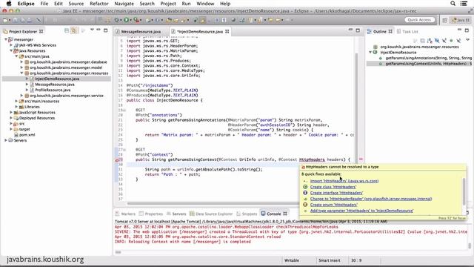Close the Console view tab
Image resolution: width=474 pixels, height=267 pixels.
284,214
